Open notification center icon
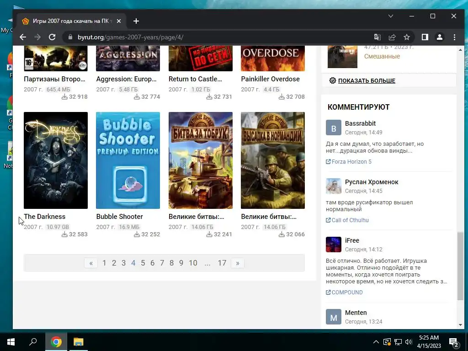The width and height of the screenshot is (468, 351). [454, 342]
